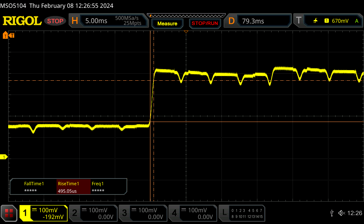Click the orange trigger position triangle marker
The image size is (364, 224).
[186, 32]
